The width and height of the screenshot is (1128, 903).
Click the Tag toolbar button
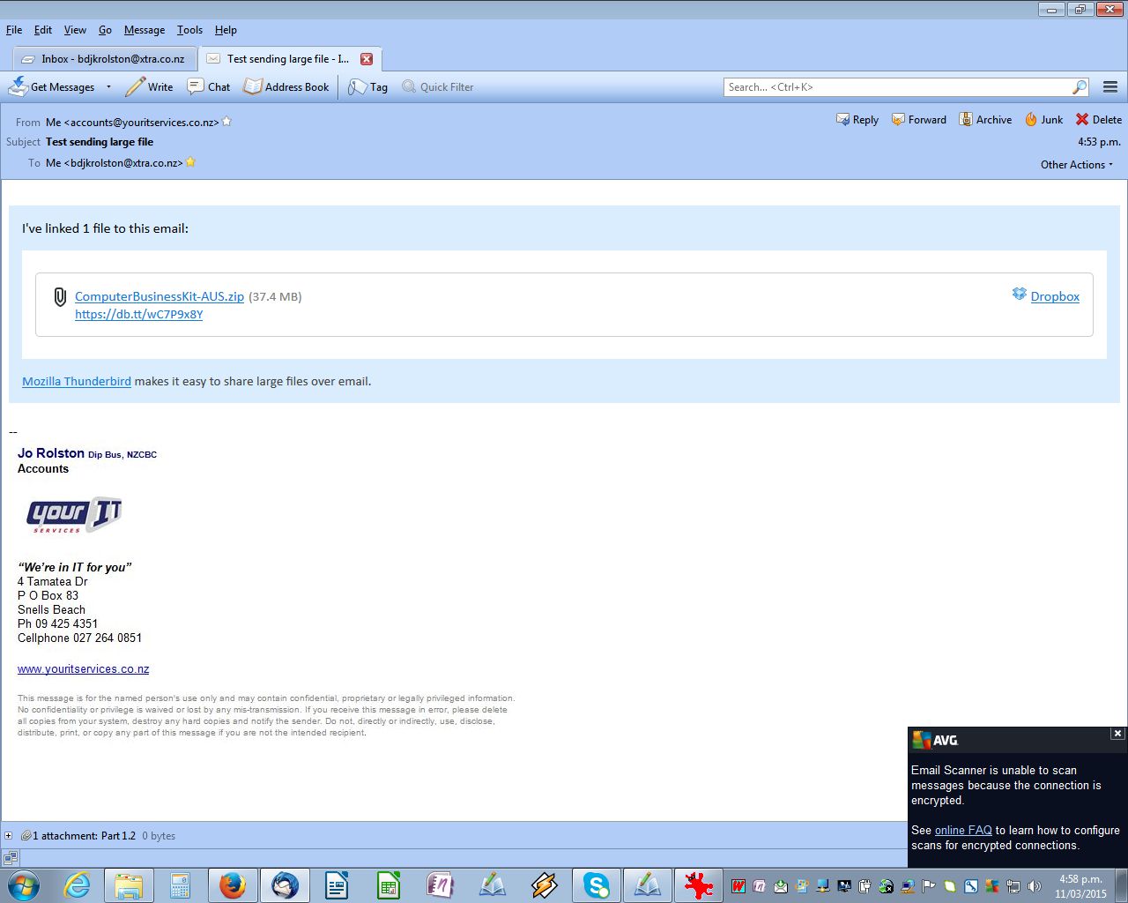coord(367,87)
